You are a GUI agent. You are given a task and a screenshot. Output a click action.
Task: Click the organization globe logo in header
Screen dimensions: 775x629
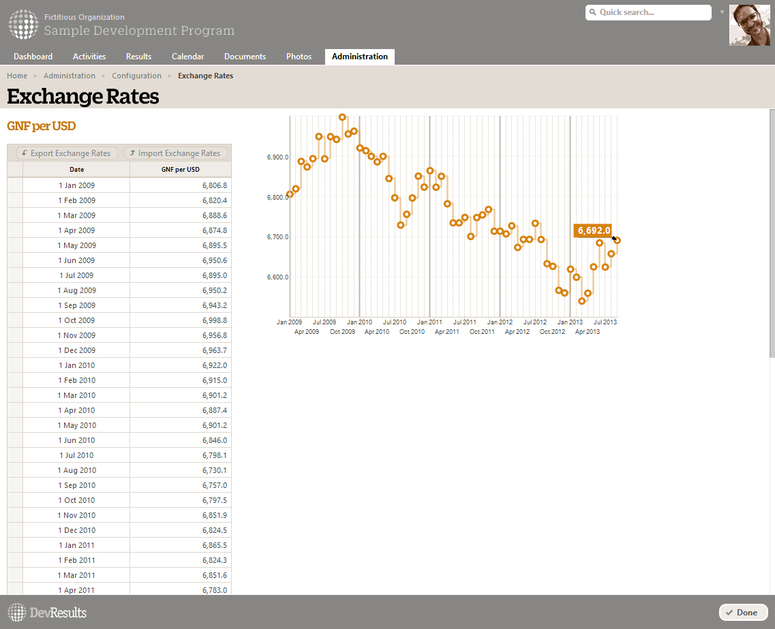click(x=23, y=25)
